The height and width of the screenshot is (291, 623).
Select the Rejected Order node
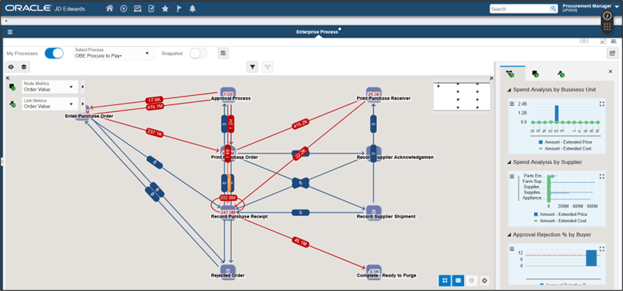[228, 272]
